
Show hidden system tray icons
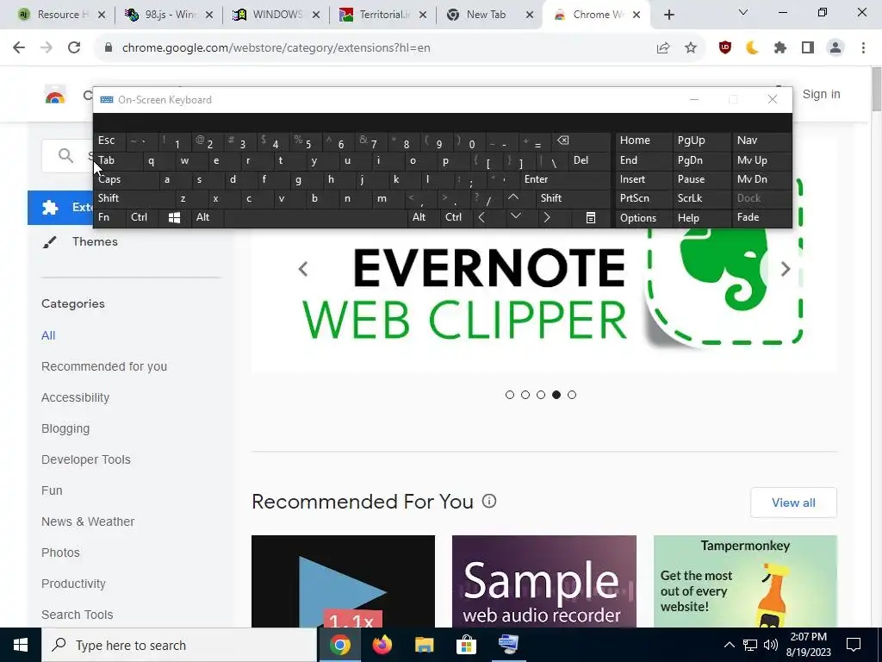point(729,645)
